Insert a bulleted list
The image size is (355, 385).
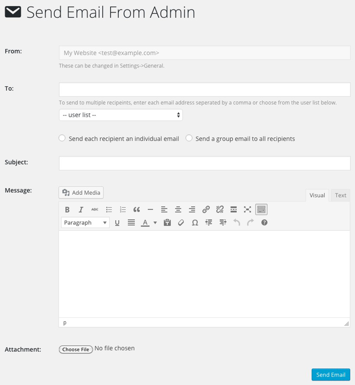click(109, 209)
